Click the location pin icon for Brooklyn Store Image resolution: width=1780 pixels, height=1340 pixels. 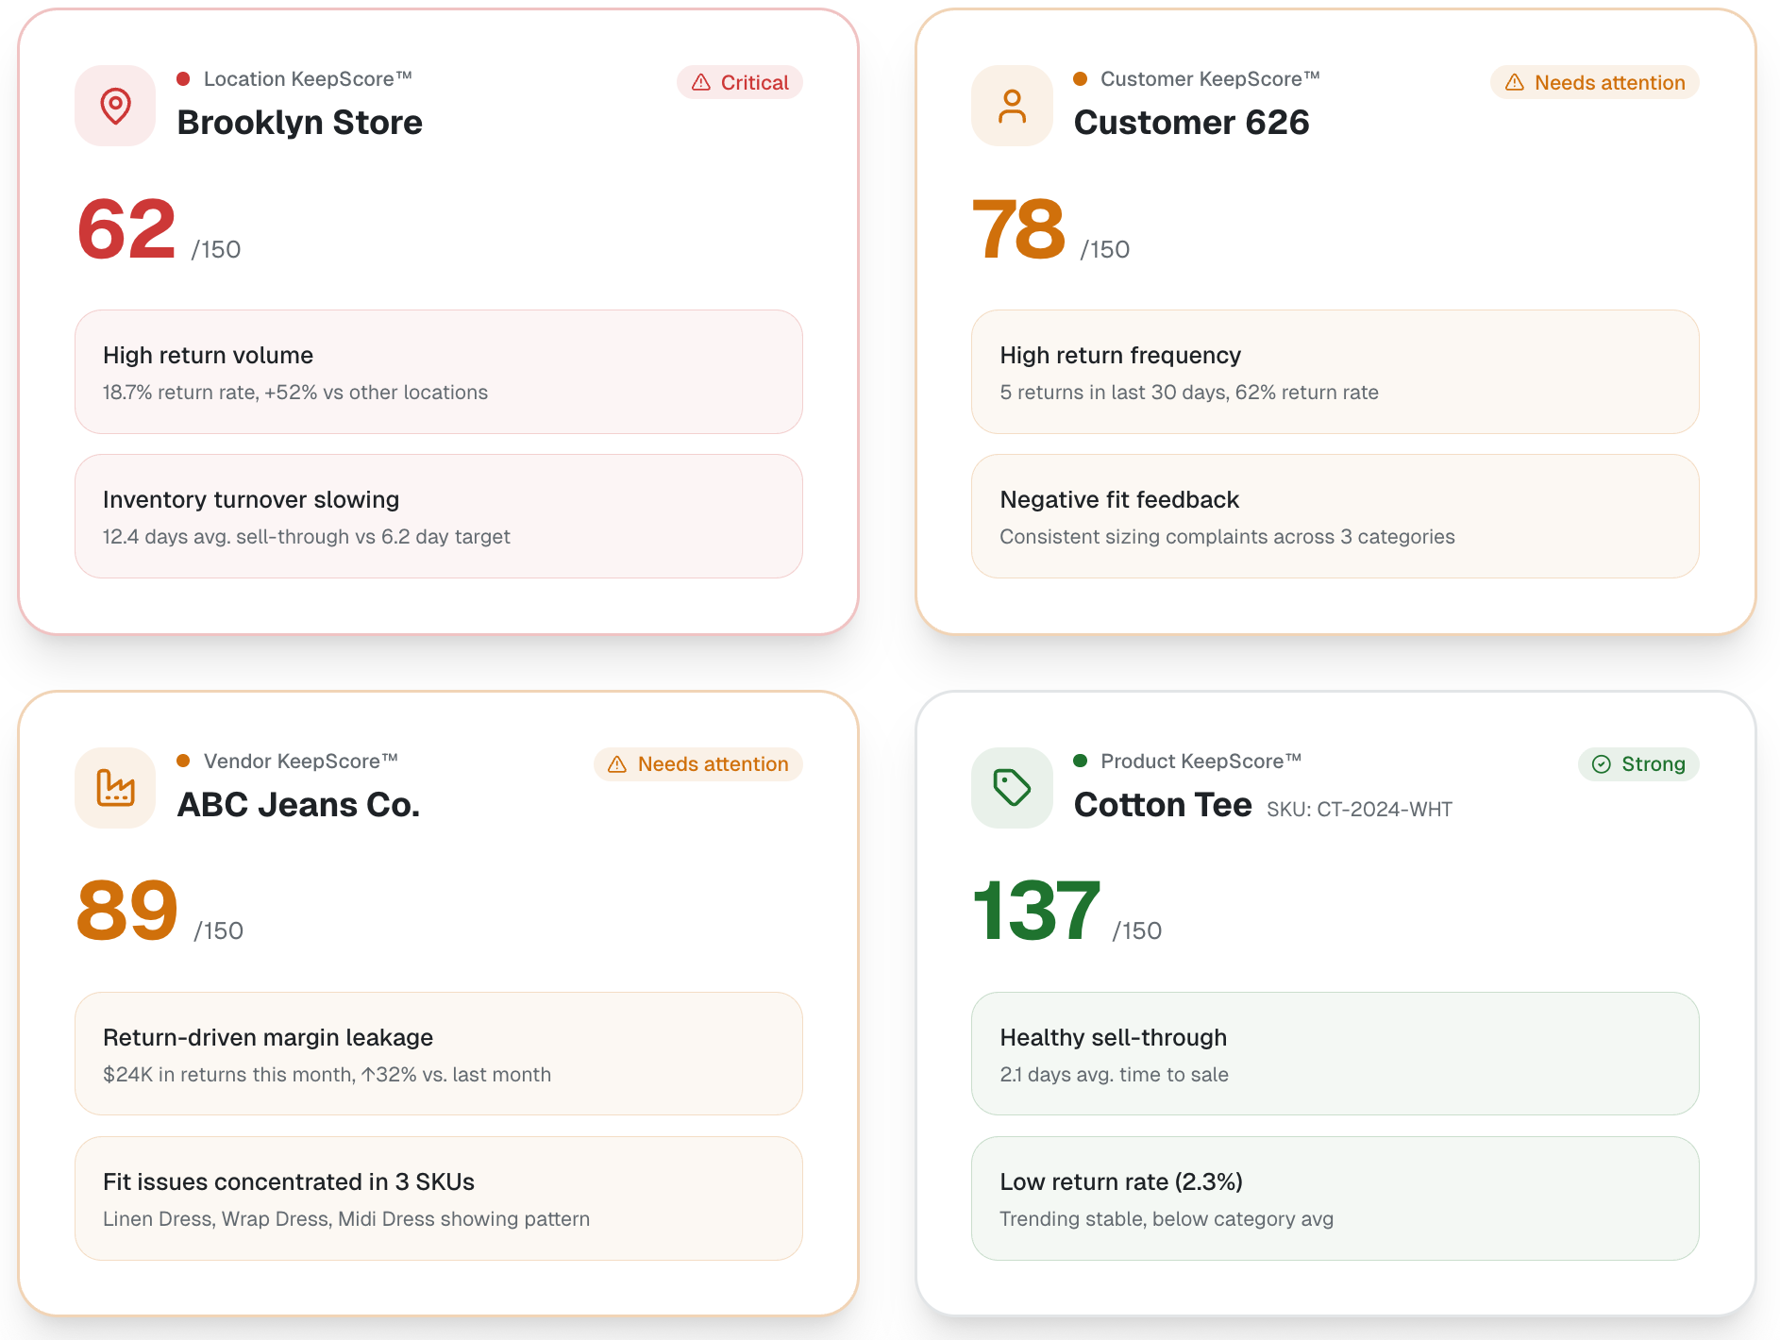[x=115, y=106]
